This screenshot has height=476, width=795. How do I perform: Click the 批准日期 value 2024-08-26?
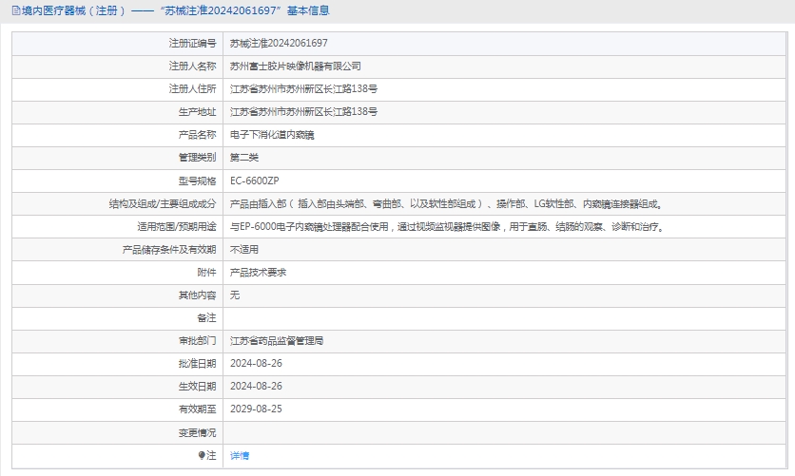(257, 363)
